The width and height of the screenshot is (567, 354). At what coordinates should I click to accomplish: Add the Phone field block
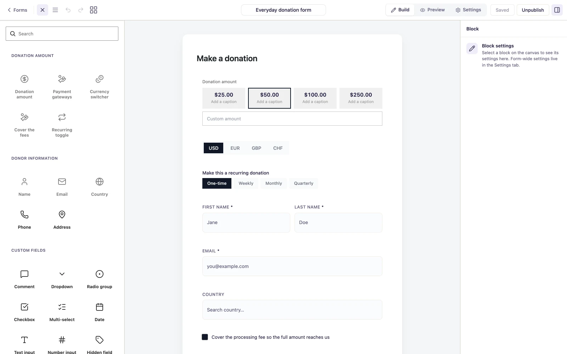pos(24,220)
